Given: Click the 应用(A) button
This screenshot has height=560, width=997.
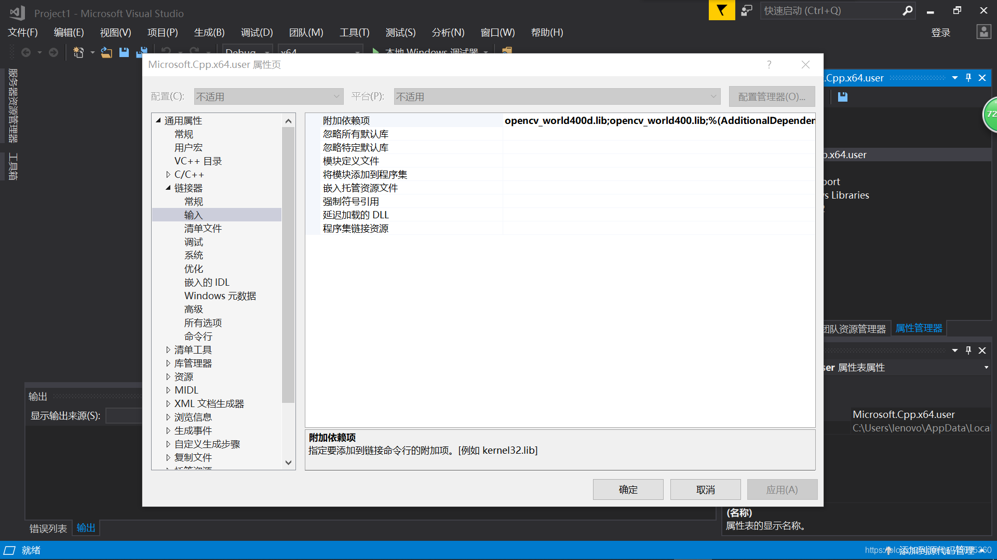Looking at the screenshot, I should point(782,489).
